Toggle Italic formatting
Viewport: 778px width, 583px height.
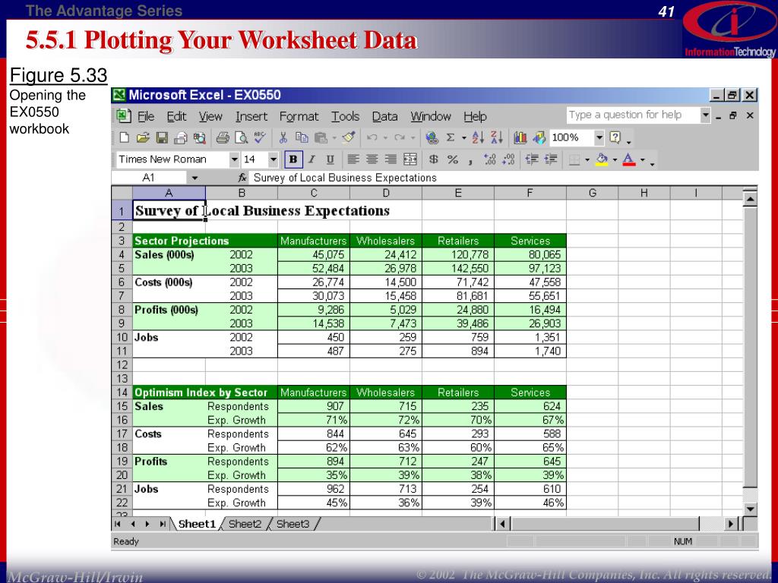click(312, 159)
